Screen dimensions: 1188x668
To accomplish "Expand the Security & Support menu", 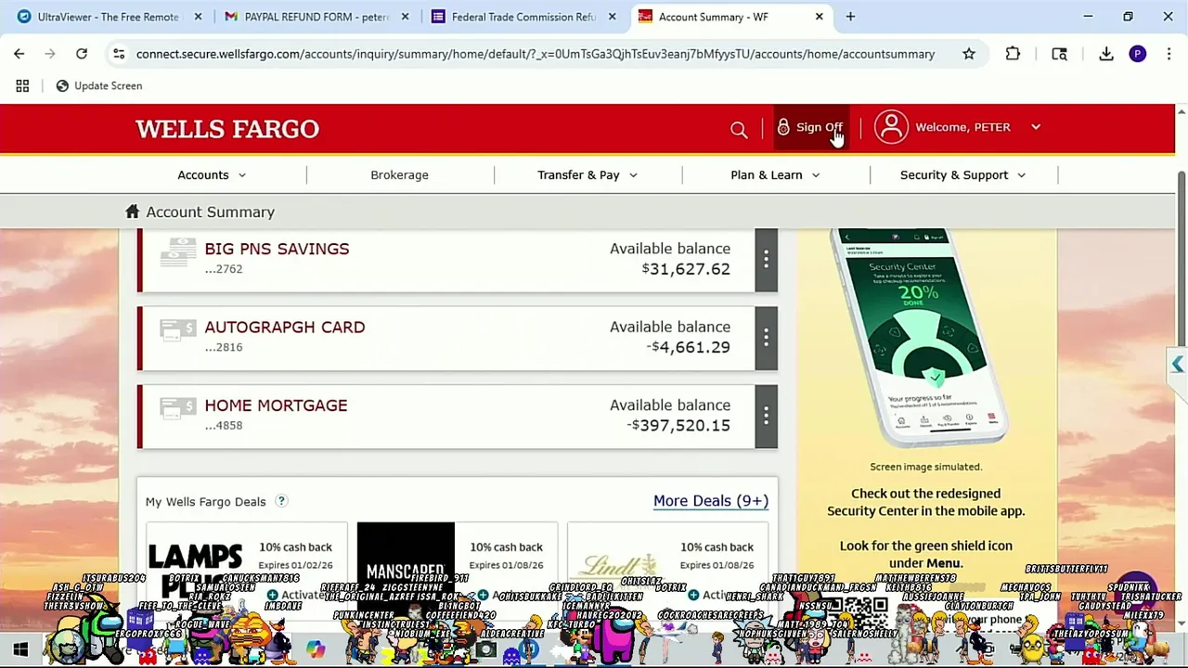I will coord(962,174).
